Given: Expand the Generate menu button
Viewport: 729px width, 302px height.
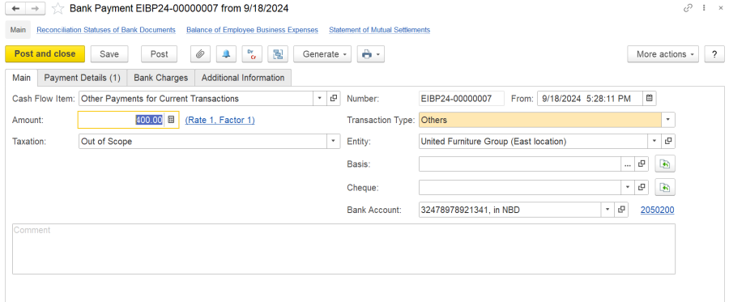Looking at the screenshot, I should [325, 54].
